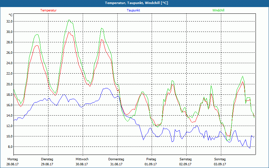Image resolution: width=269 pixels, height=168 pixels.
Task: Click the 14,0 y-axis value
Action: point(9,116)
